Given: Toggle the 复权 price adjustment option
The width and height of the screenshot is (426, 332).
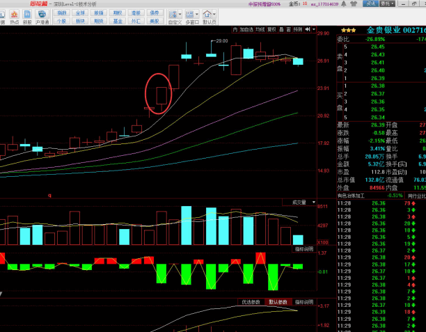Looking at the screenshot, I should point(271,29).
